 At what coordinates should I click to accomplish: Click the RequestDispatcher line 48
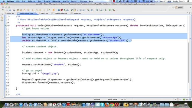click(x=77, y=79)
